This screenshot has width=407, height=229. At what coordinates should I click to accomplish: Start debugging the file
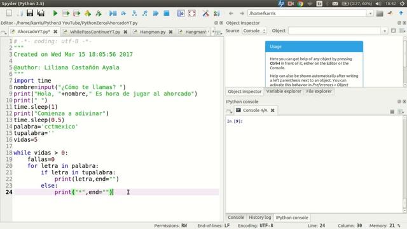tap(113, 13)
